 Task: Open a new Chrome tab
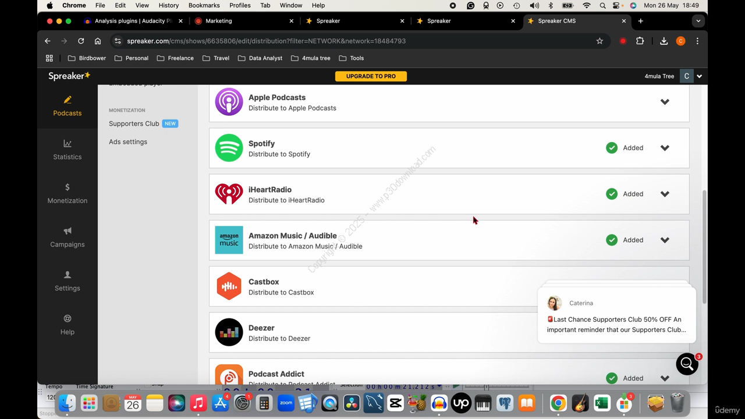click(x=640, y=21)
